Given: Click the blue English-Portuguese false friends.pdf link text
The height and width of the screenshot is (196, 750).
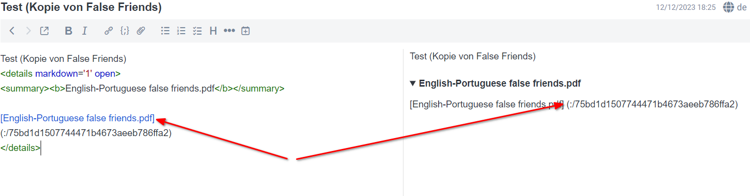Looking at the screenshot, I should pos(78,118).
